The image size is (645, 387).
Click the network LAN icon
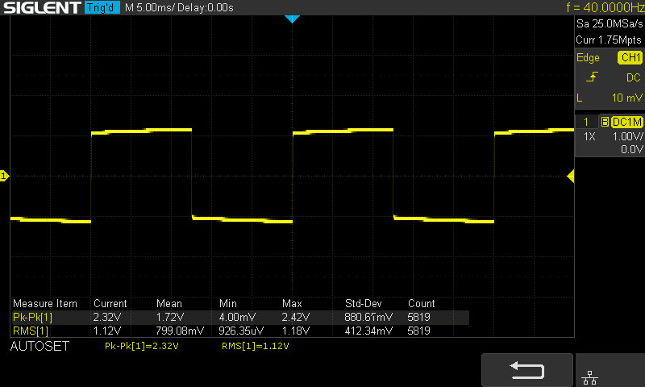(x=590, y=377)
